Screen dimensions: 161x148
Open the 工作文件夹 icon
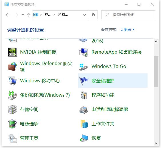(84, 124)
